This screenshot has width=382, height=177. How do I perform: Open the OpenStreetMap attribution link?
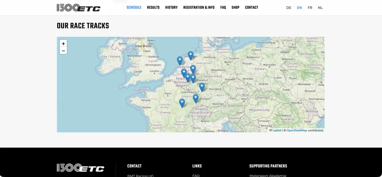(x=297, y=131)
